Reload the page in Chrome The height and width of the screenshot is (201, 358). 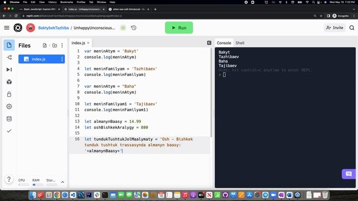point(16,16)
